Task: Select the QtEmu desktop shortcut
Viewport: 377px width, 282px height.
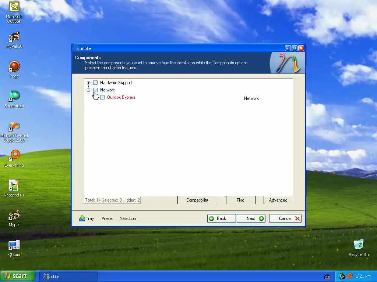Action: (x=14, y=248)
